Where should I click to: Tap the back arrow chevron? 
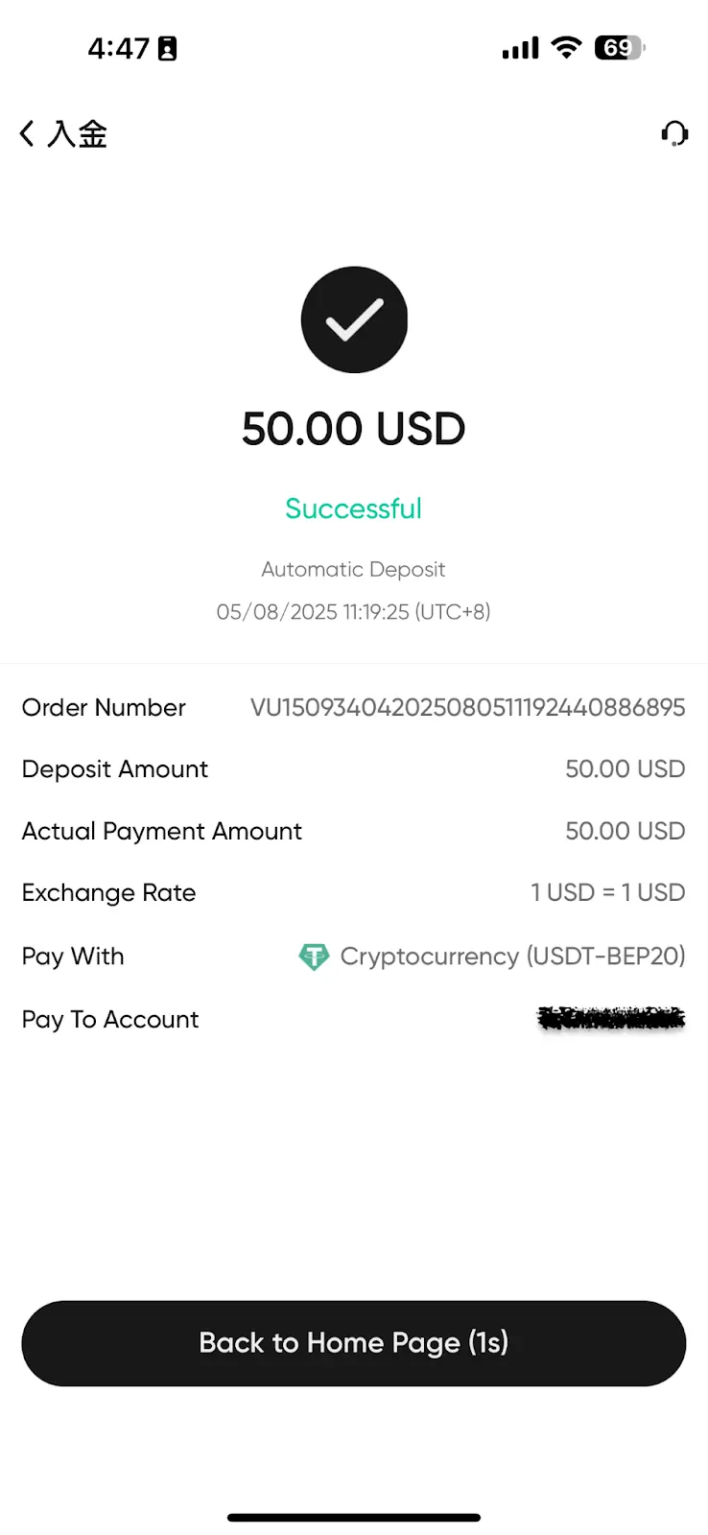pyautogui.click(x=27, y=133)
